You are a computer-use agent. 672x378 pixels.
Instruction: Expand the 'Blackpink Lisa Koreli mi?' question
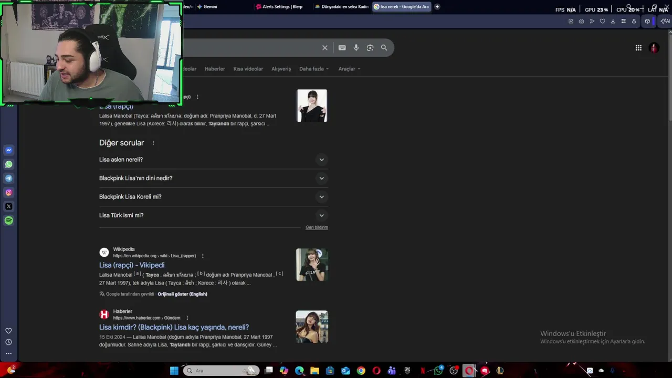coord(213,197)
